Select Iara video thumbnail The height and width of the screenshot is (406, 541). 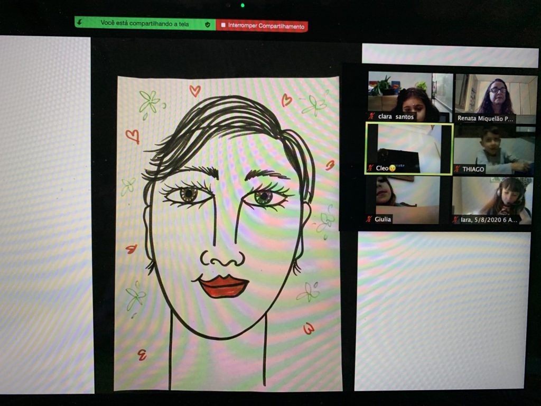[x=492, y=200]
